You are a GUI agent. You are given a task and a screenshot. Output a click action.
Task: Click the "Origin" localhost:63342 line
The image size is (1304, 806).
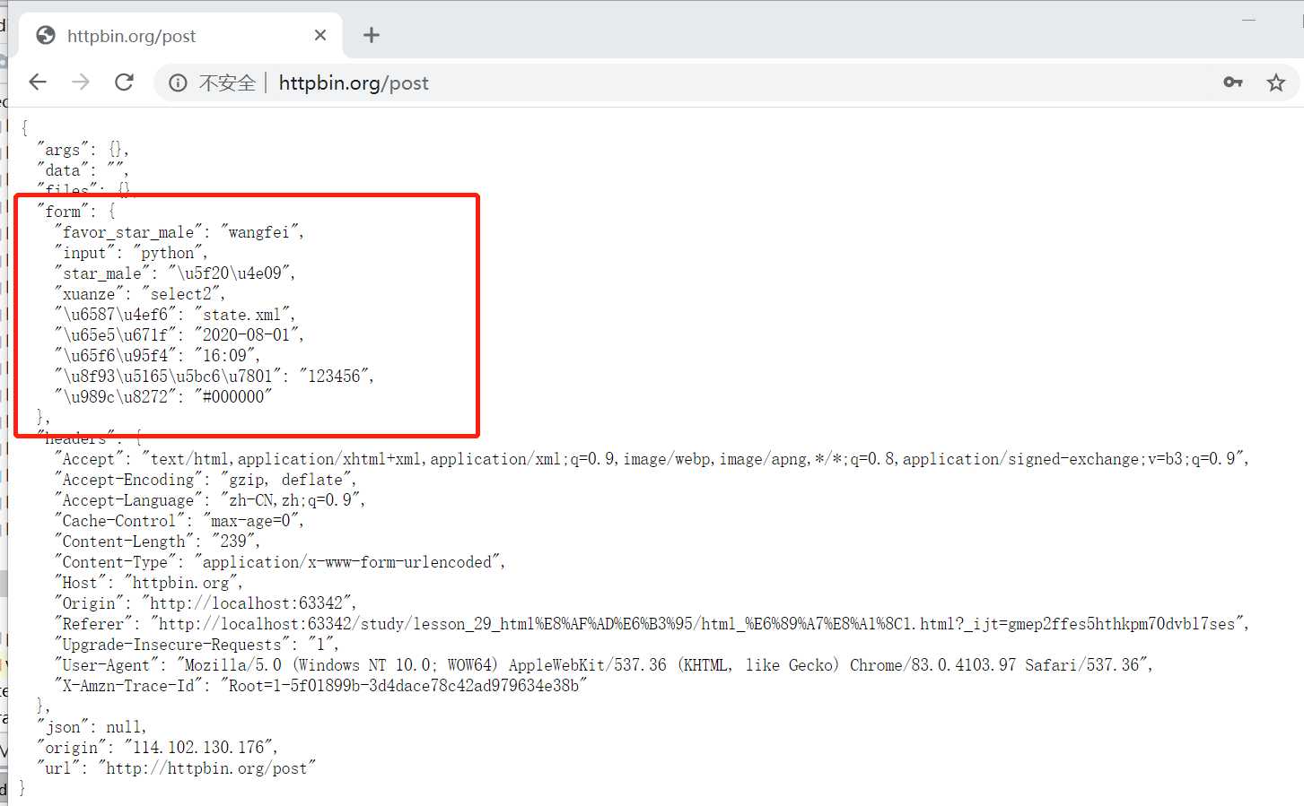(206, 603)
